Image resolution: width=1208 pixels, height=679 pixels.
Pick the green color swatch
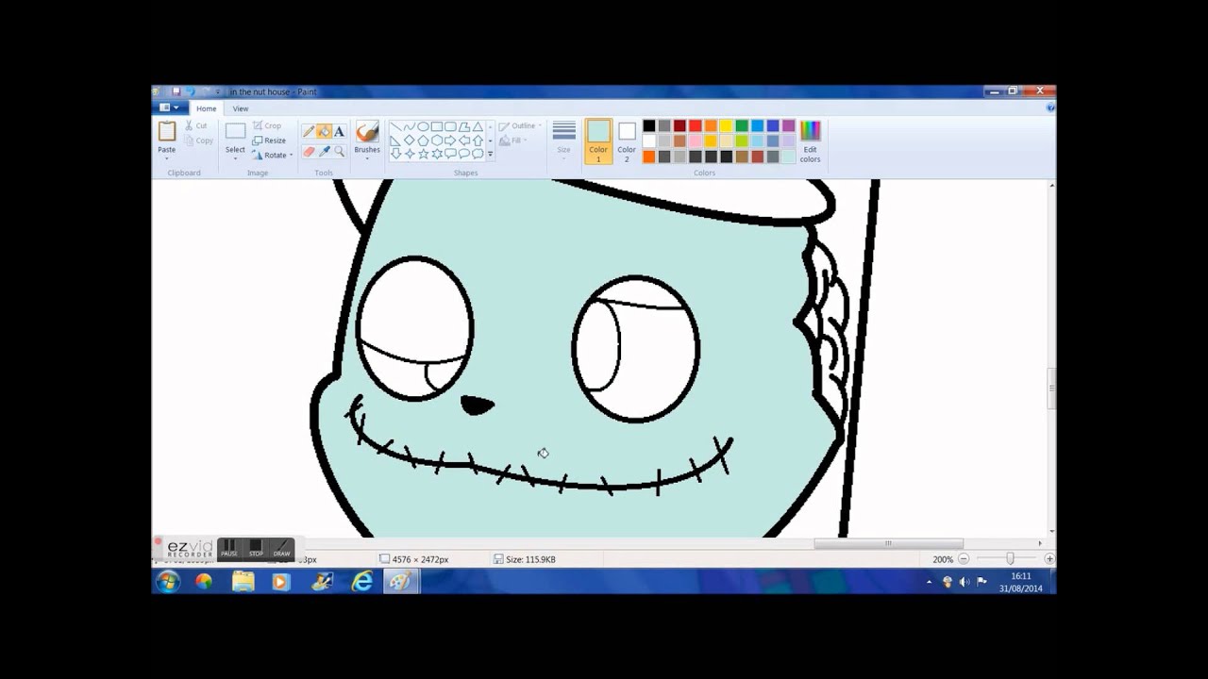(x=742, y=125)
